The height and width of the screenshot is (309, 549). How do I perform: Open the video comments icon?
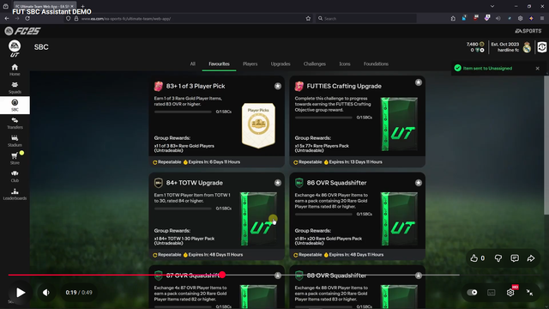pos(515,258)
